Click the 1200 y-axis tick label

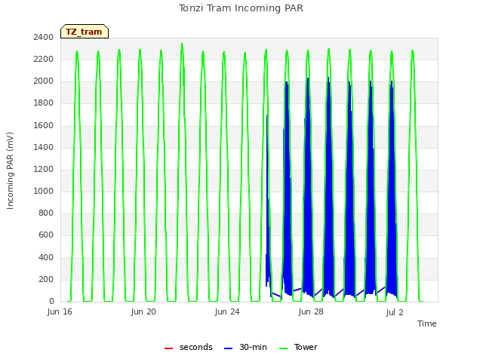point(44,169)
